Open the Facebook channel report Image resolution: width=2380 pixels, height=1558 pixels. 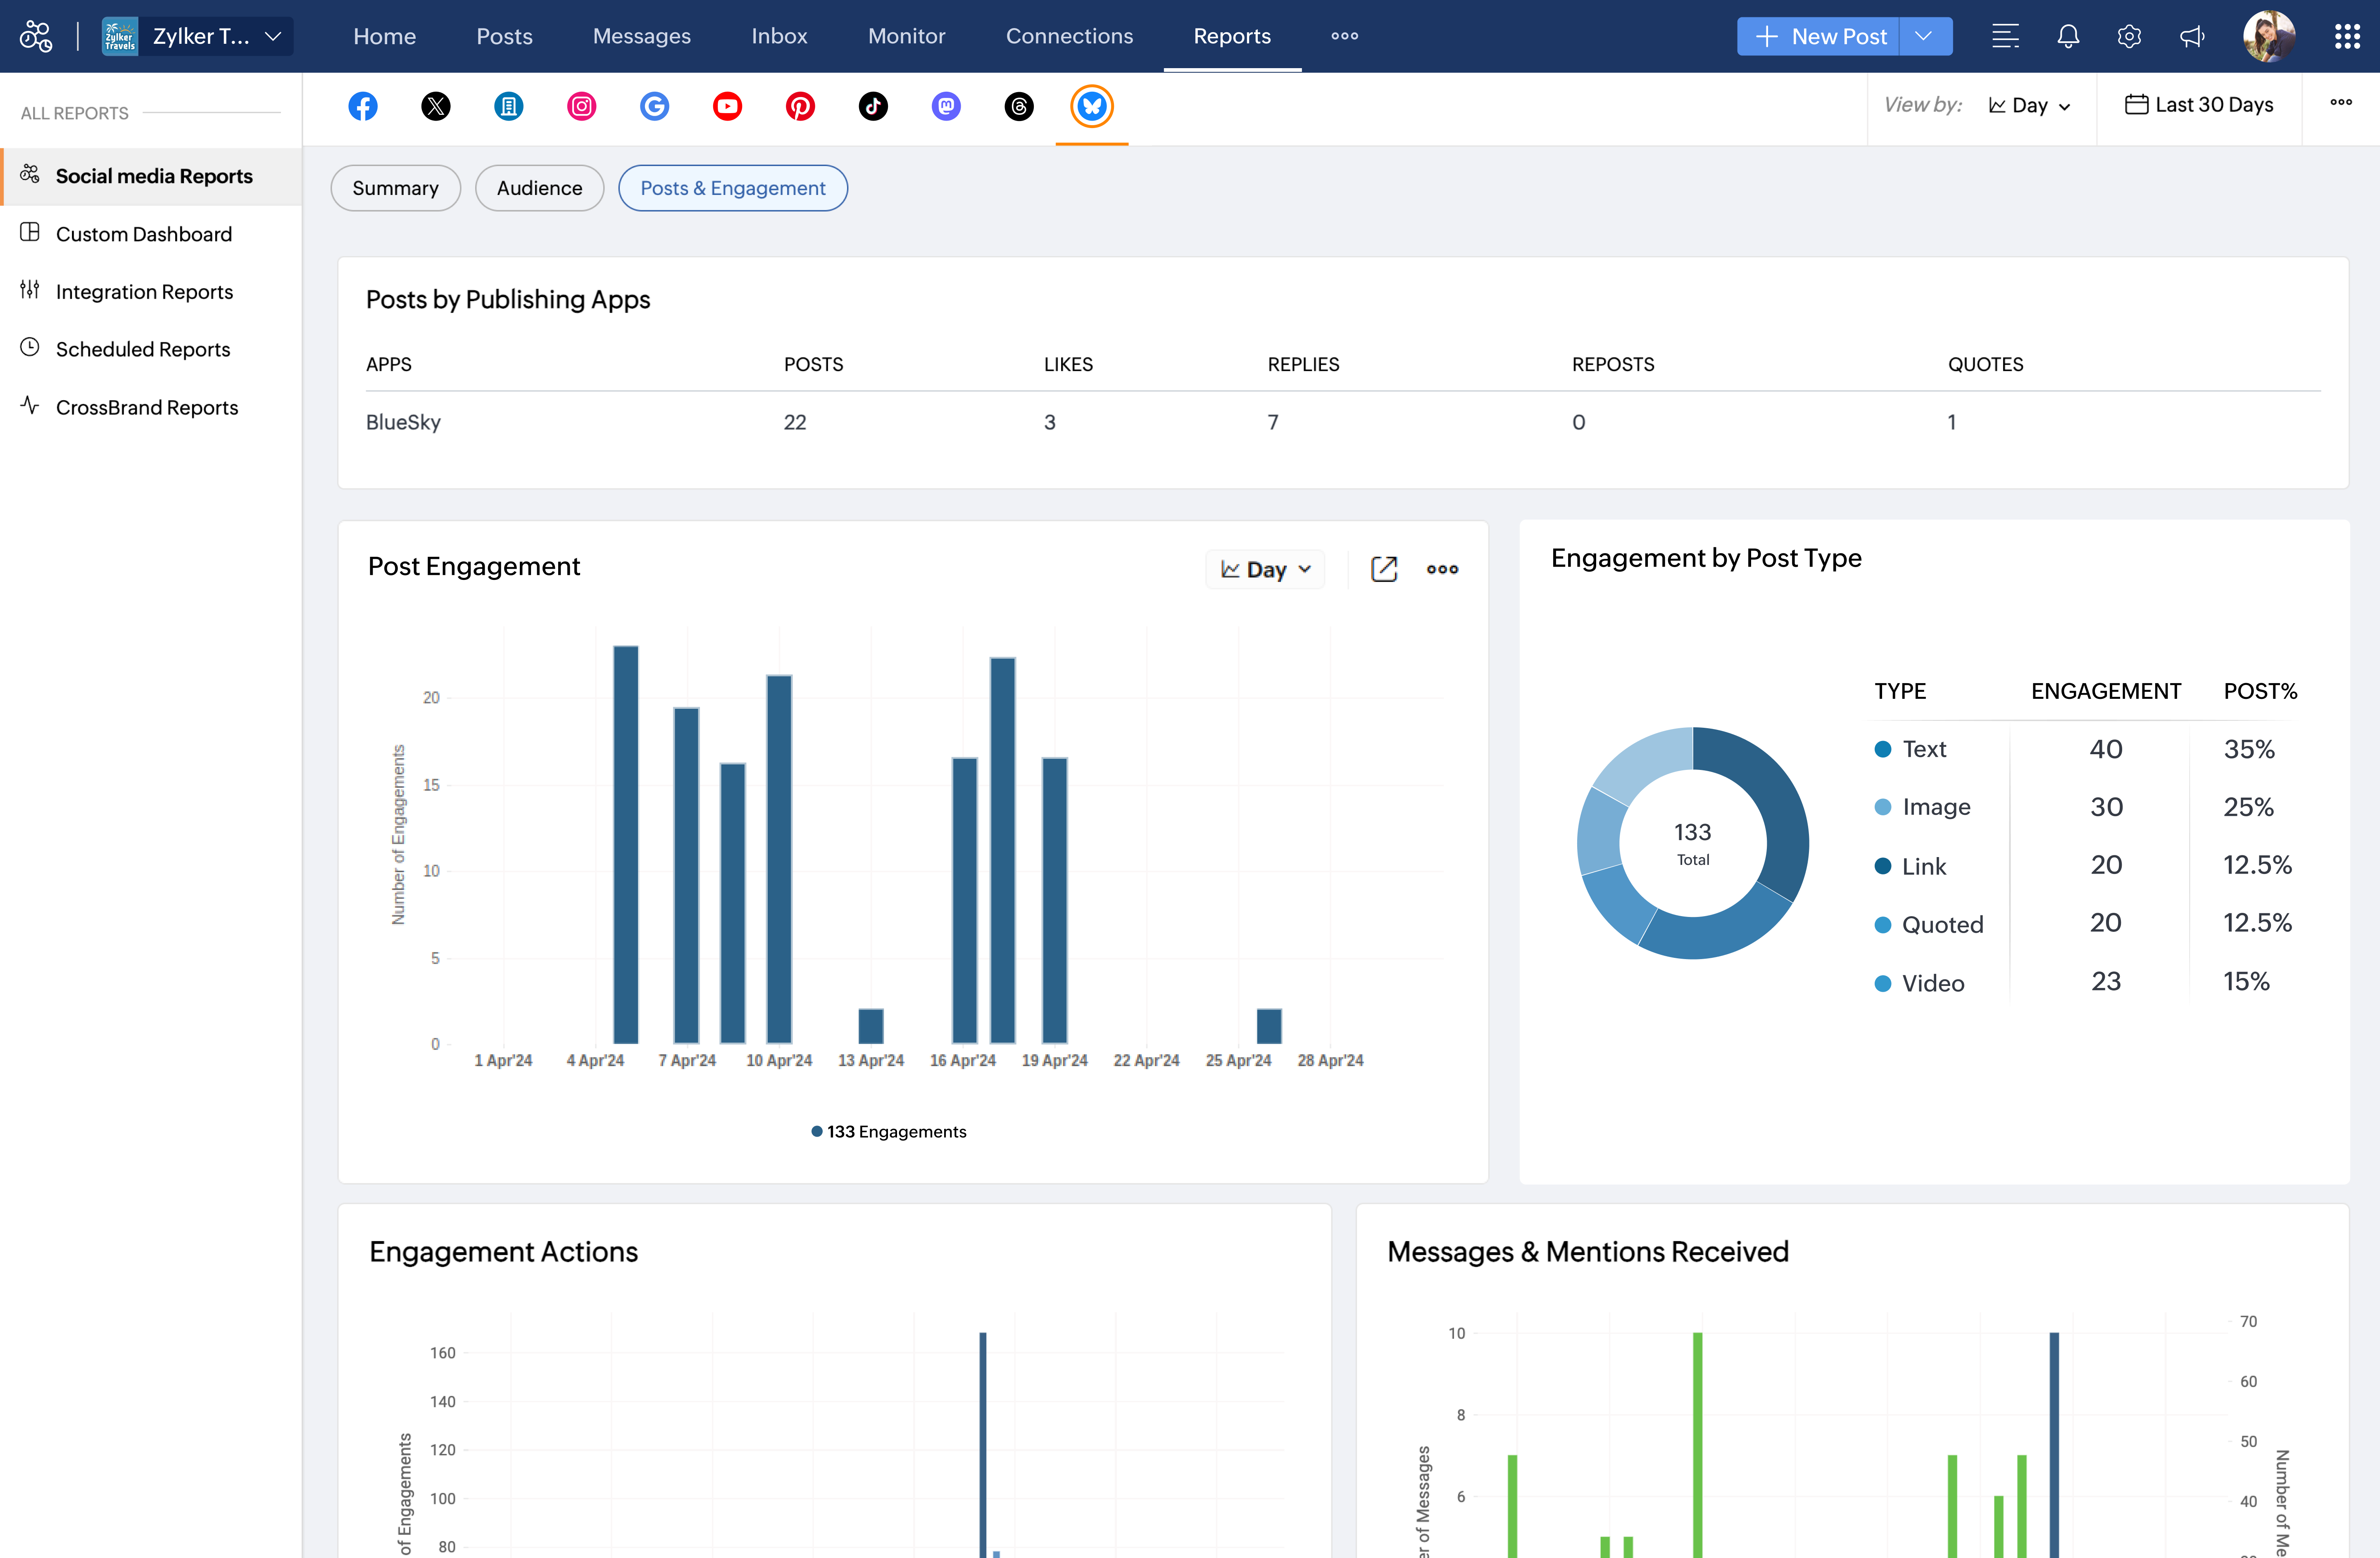point(363,106)
